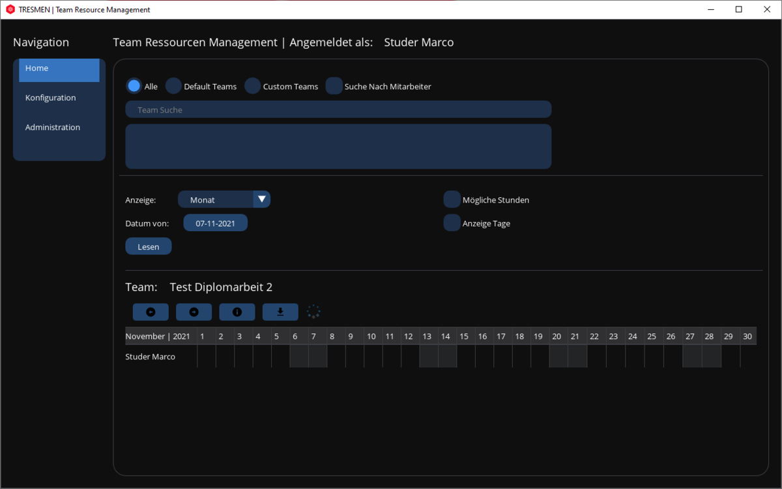Open Administration in the navigation panel
This screenshot has height=489, width=782.
53,128
